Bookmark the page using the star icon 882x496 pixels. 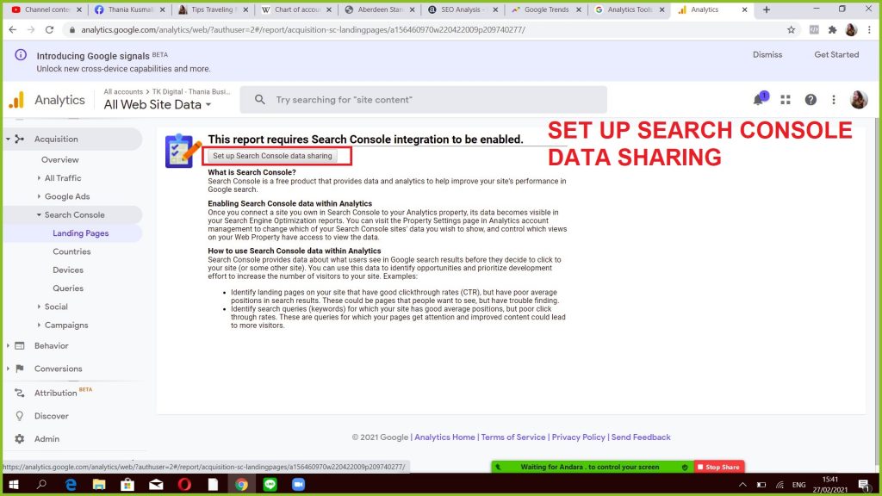790,28
